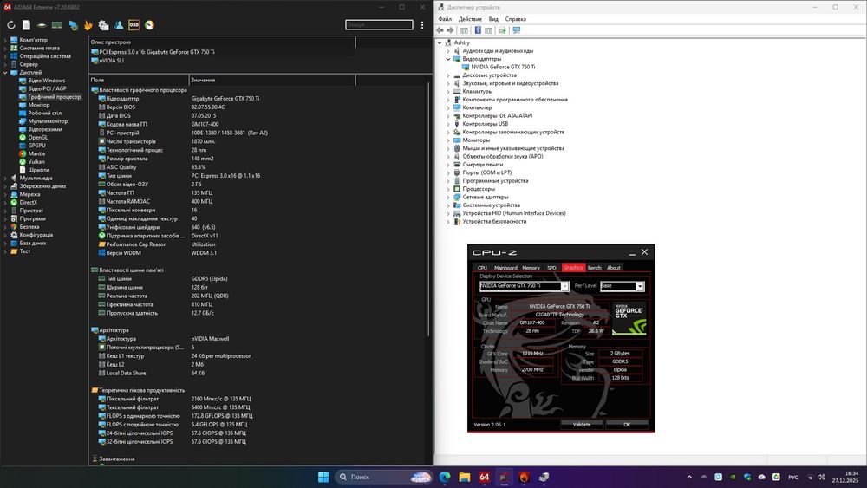This screenshot has height=488, width=867.
Task: Switch to the Bench tab in CPU-Z
Action: tap(595, 268)
